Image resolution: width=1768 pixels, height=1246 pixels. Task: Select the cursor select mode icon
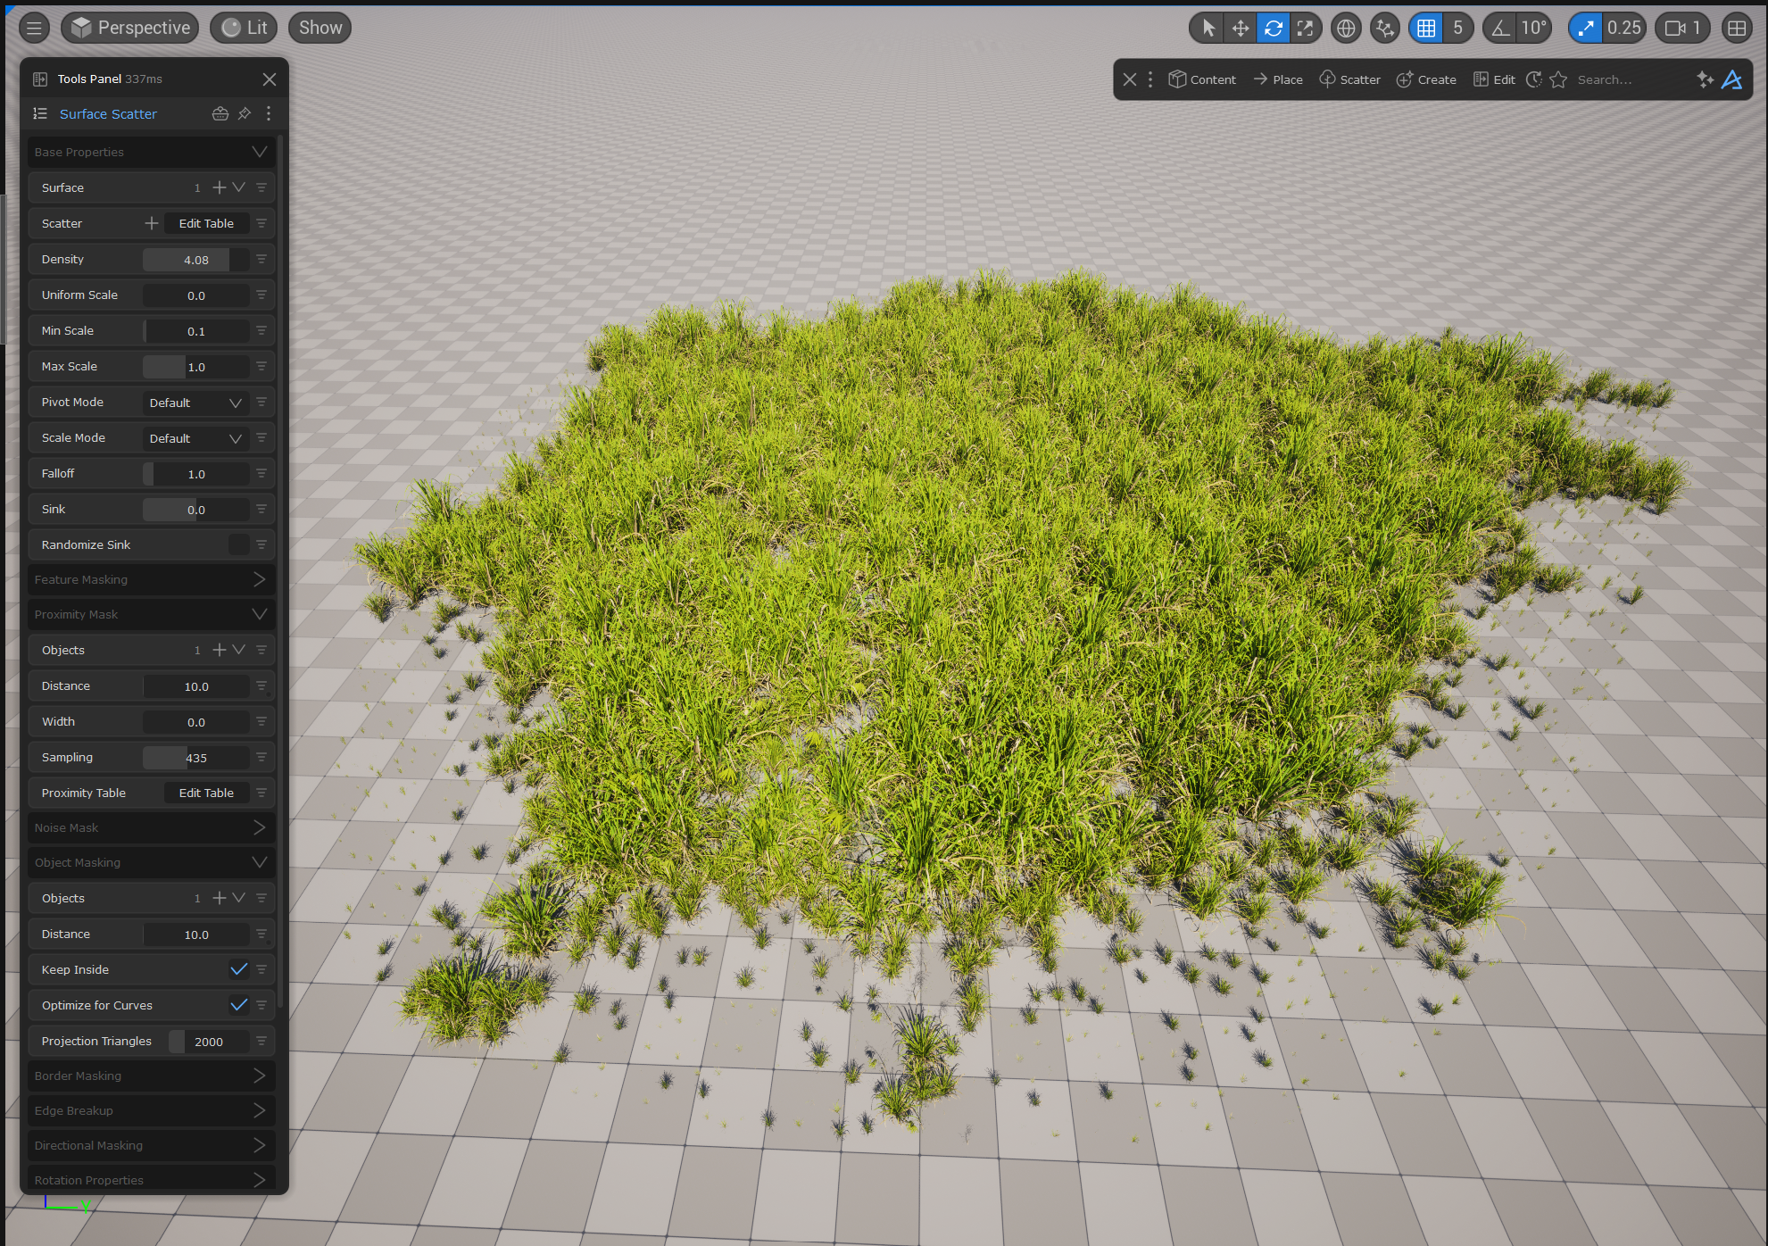[1208, 28]
